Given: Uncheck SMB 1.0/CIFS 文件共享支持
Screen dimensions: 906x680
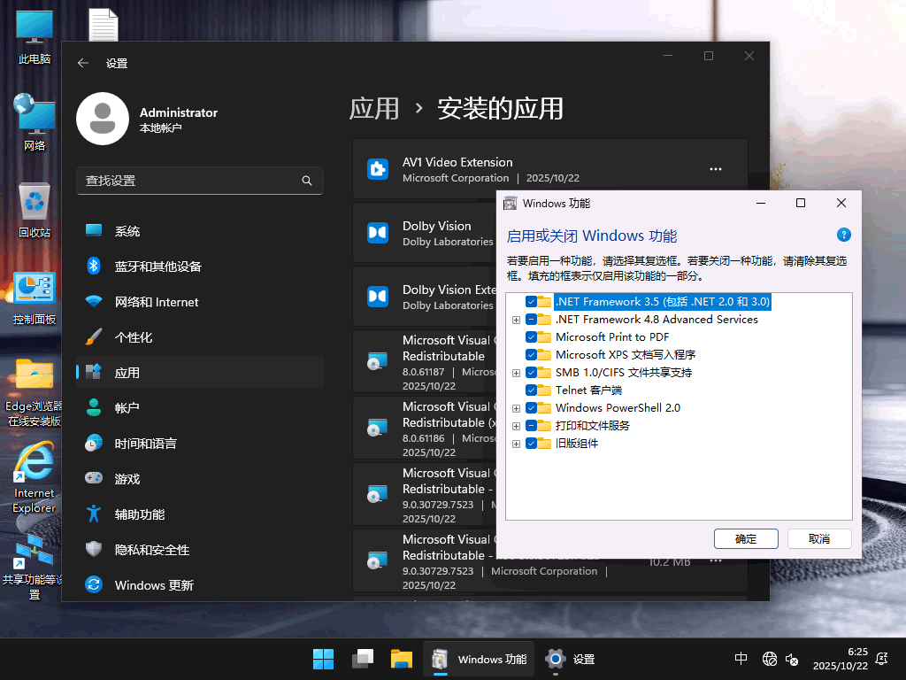Looking at the screenshot, I should 531,373.
